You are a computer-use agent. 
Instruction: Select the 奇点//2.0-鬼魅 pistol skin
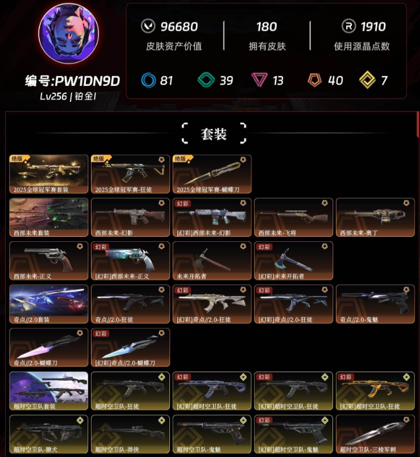click(375, 304)
